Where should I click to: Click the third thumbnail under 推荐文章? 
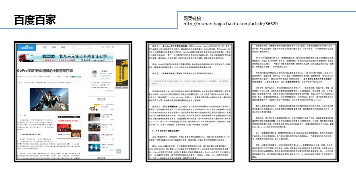tap(94, 127)
